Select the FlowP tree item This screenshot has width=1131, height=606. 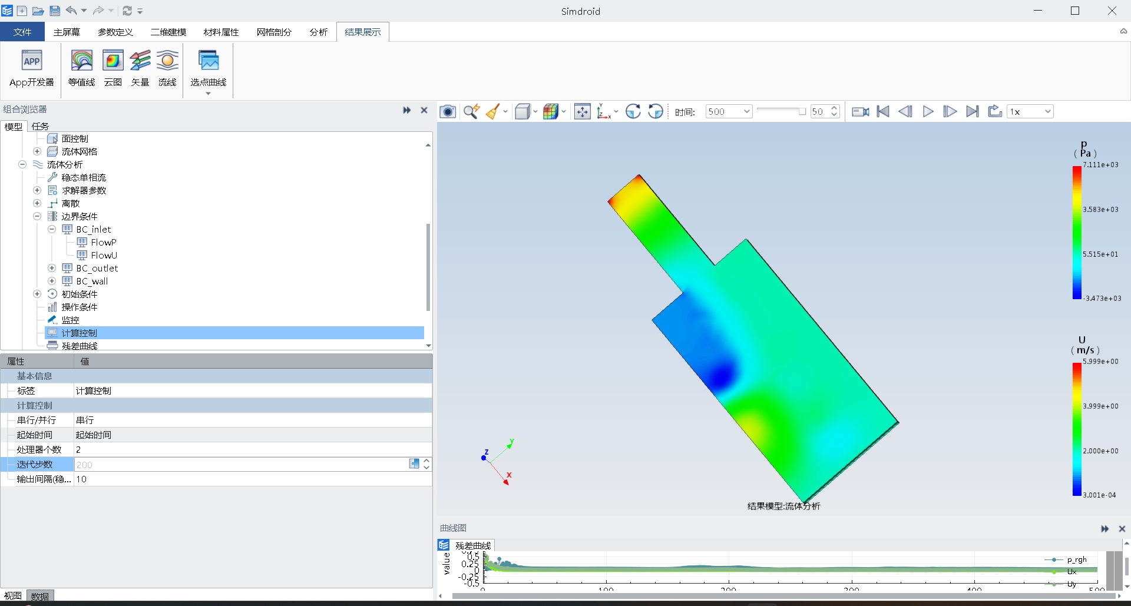click(x=104, y=242)
